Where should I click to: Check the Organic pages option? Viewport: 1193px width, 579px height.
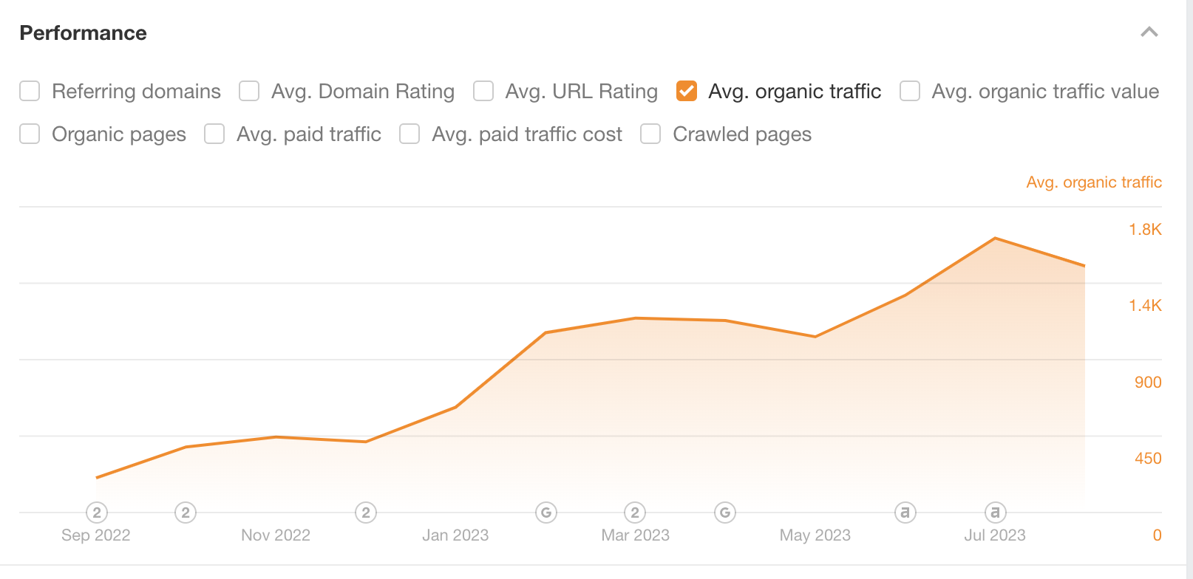pos(30,134)
